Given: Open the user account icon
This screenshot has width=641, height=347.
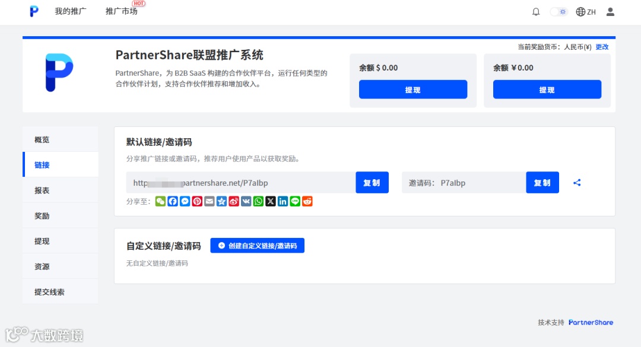Looking at the screenshot, I should tap(610, 12).
